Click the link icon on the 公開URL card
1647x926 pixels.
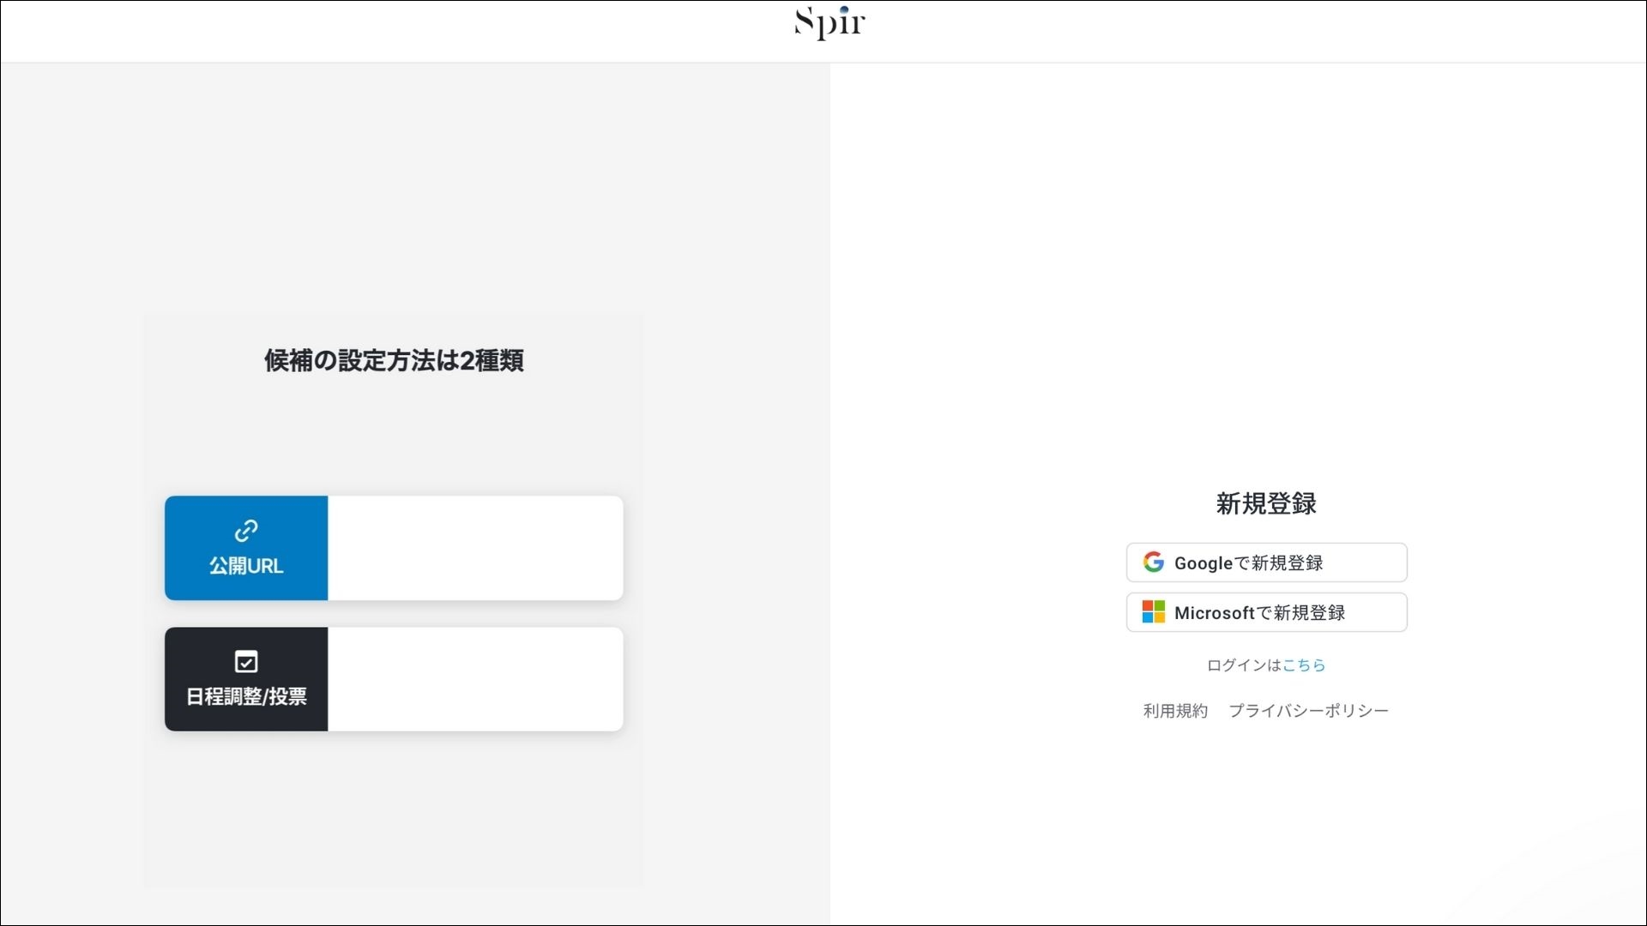pos(245,530)
